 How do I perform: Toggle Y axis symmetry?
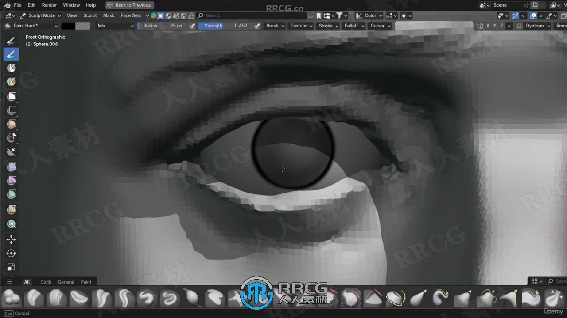pos(495,26)
